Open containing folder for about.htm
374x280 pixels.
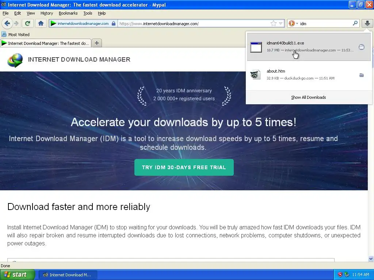tap(361, 75)
